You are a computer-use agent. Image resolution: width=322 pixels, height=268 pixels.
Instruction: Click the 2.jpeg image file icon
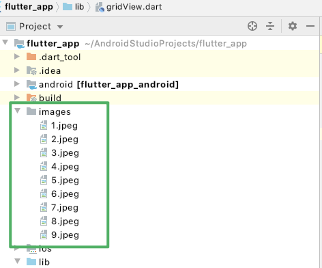pyautogui.click(x=44, y=139)
